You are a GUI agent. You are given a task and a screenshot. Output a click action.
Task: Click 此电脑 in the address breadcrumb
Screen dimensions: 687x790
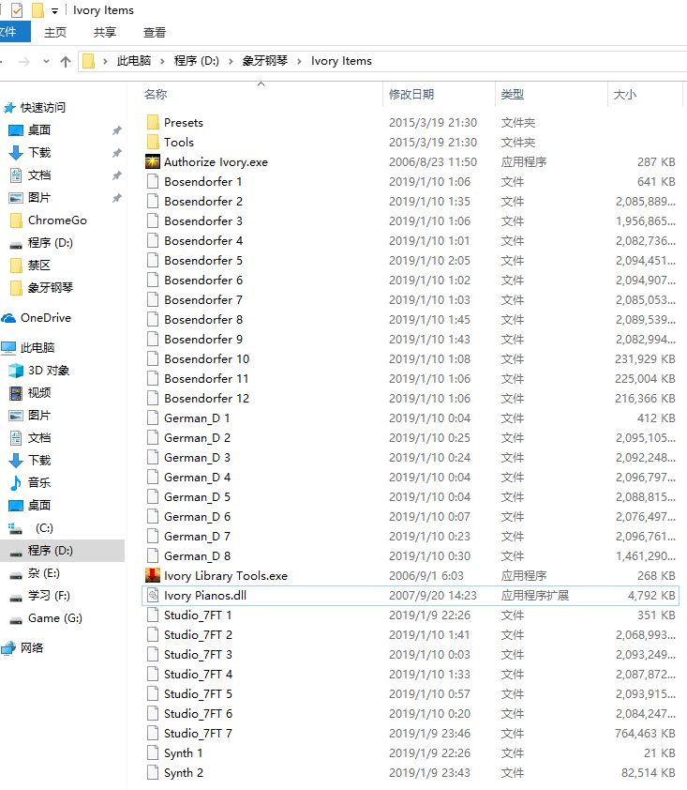point(134,61)
